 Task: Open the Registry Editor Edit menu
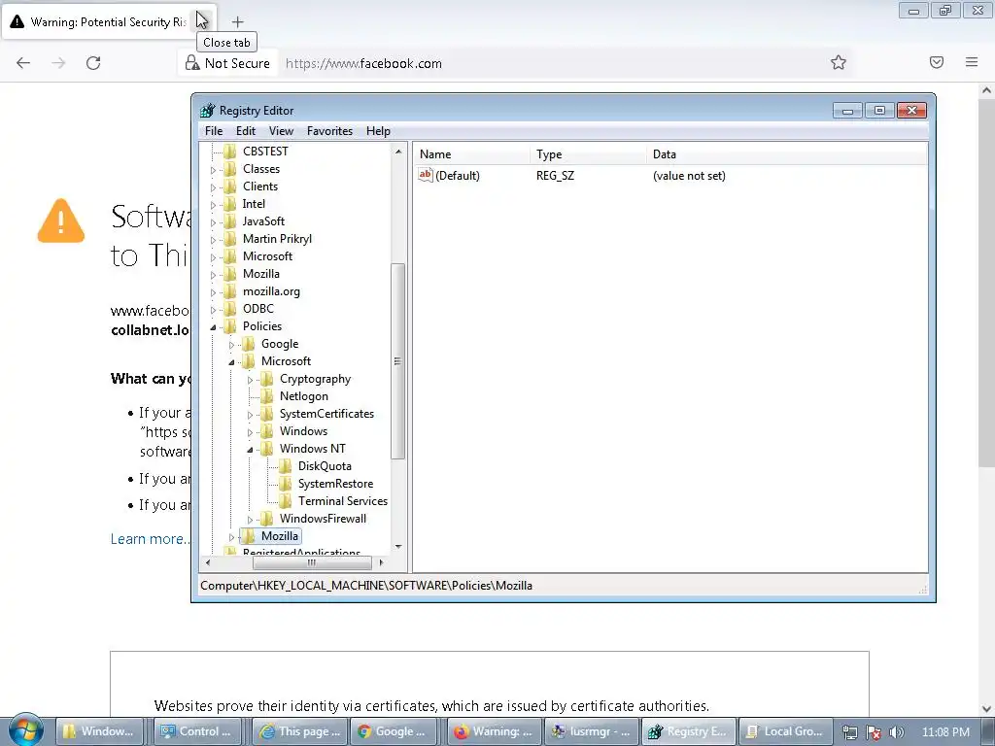tap(246, 131)
